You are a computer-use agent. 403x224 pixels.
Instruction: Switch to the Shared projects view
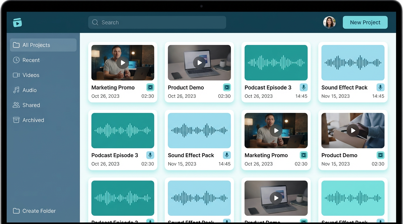pos(31,105)
